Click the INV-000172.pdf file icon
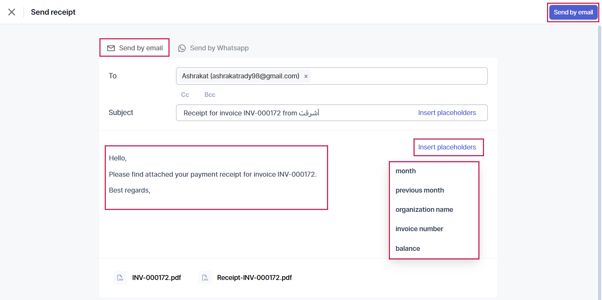602x300 pixels. point(120,278)
